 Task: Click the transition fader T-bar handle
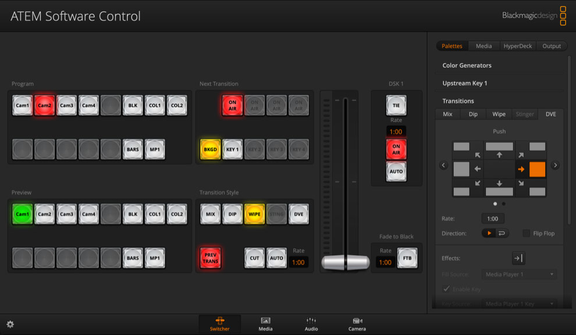tap(344, 262)
